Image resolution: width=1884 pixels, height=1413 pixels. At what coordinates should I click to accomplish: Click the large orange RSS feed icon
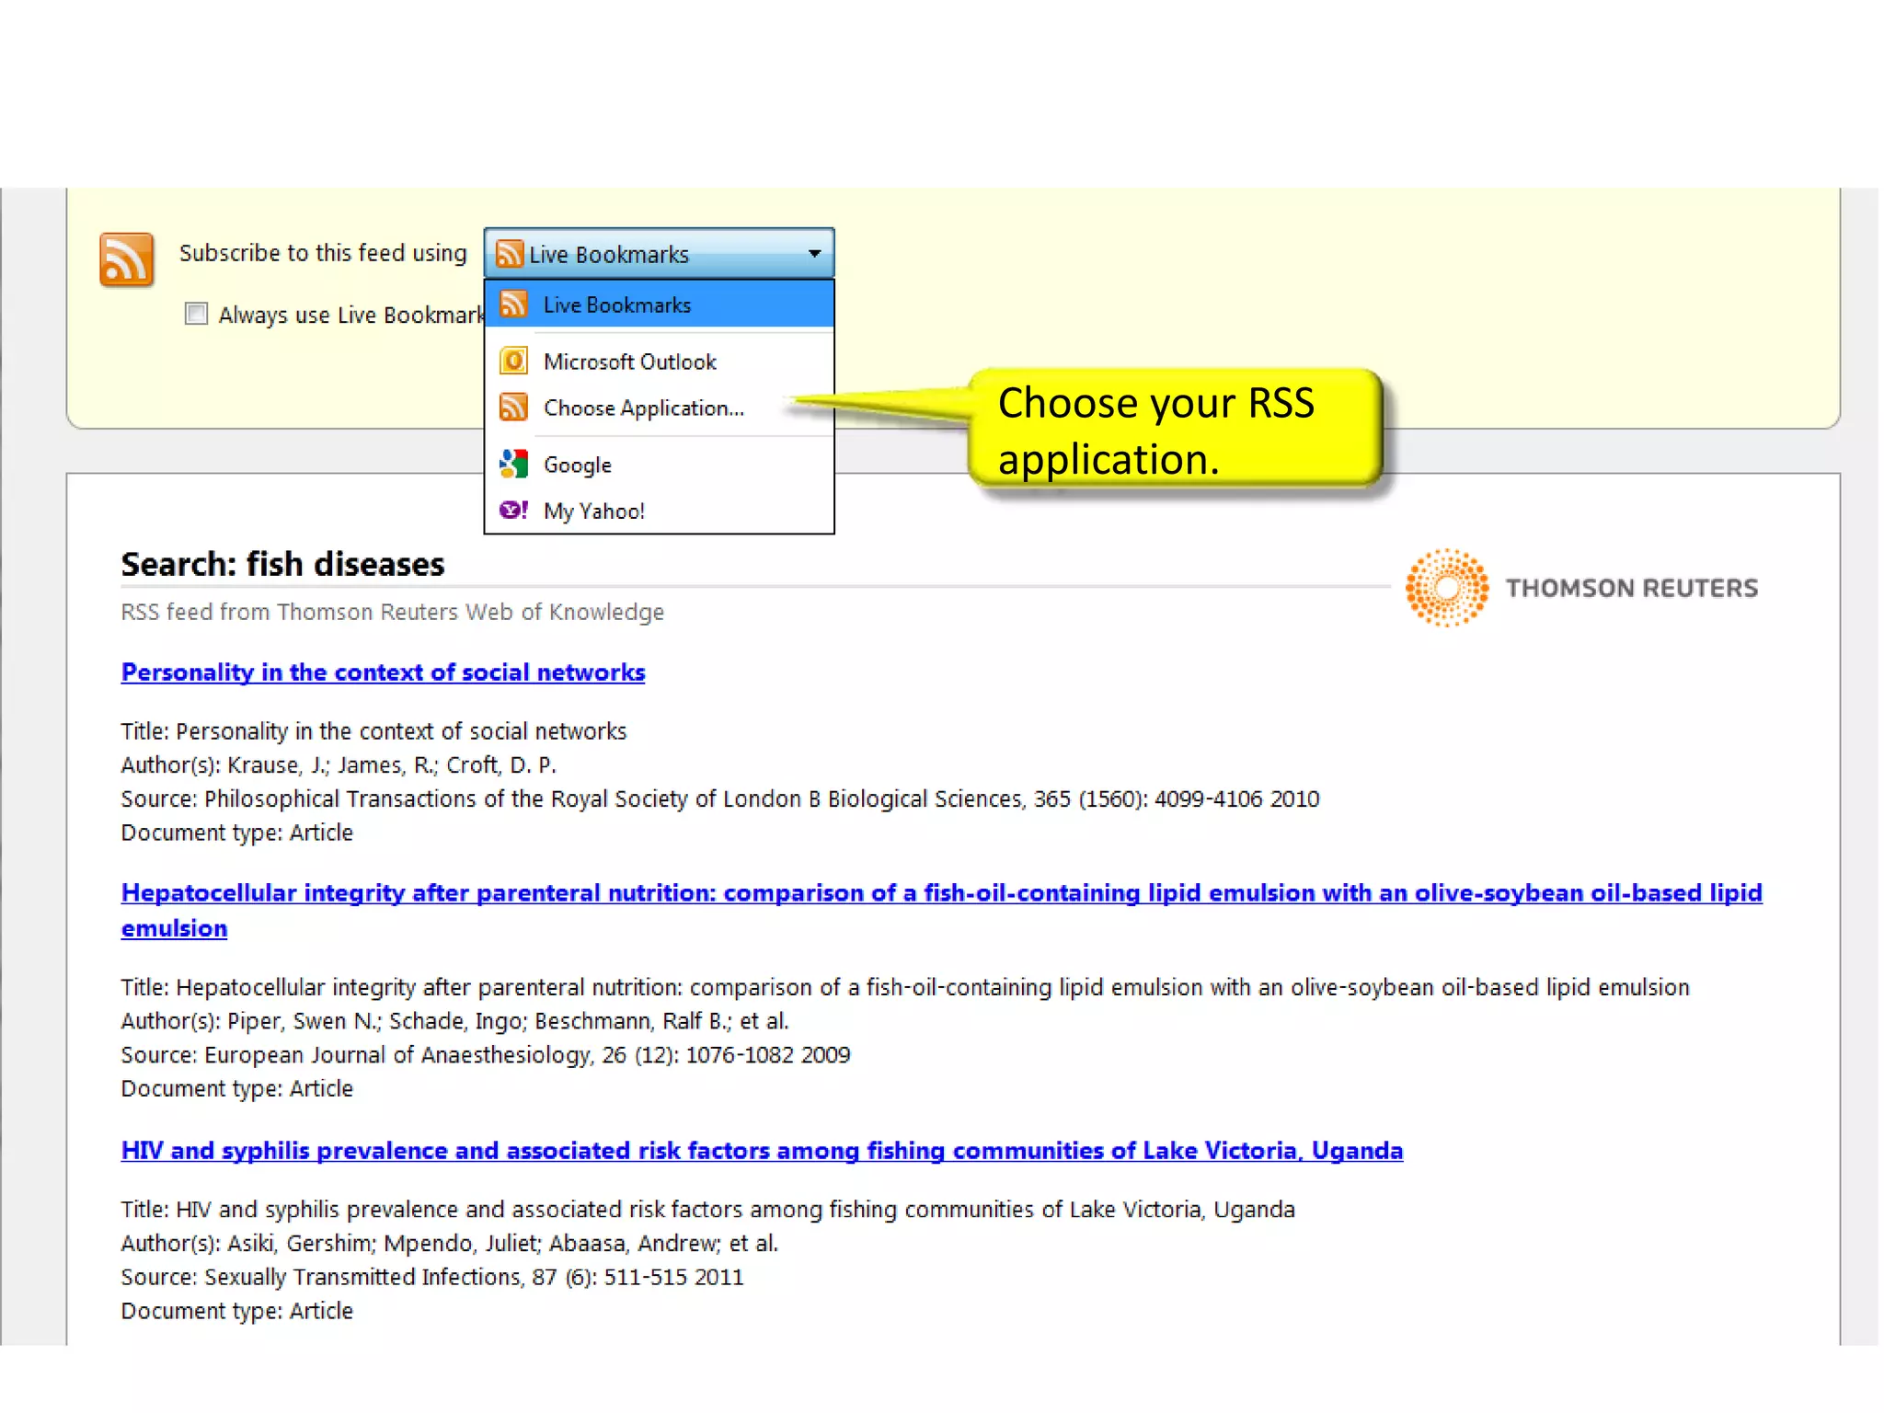point(127,259)
